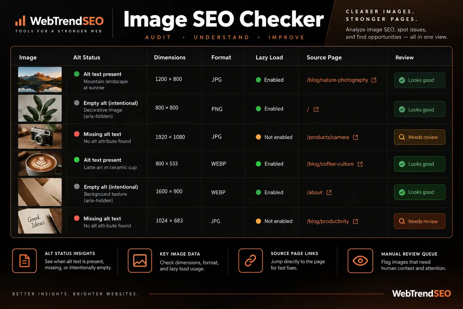This screenshot has width=463, height=309.
Task: Open external link icon beside /blog/nature-photography
Action: [373, 80]
